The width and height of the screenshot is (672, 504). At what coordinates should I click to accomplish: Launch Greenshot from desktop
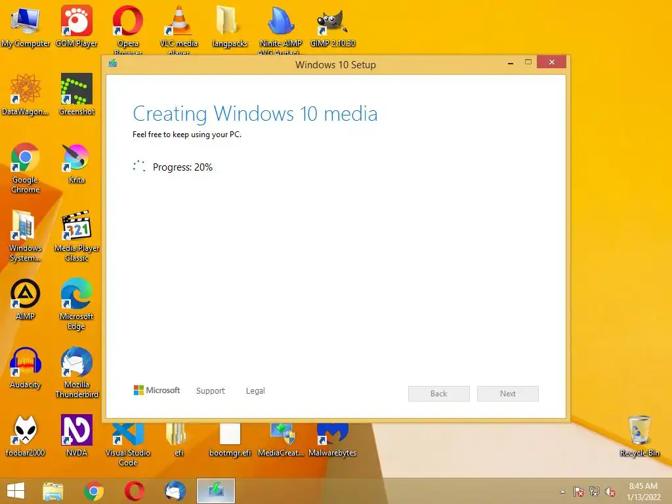coord(76,94)
